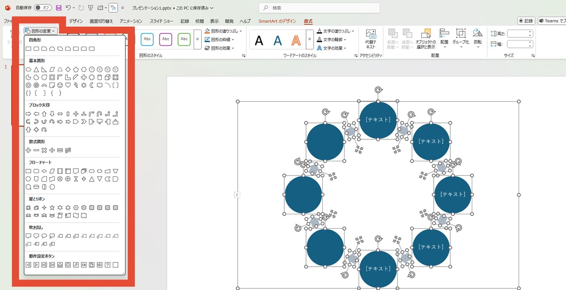Pick the chevron block arrow shape

point(84,122)
